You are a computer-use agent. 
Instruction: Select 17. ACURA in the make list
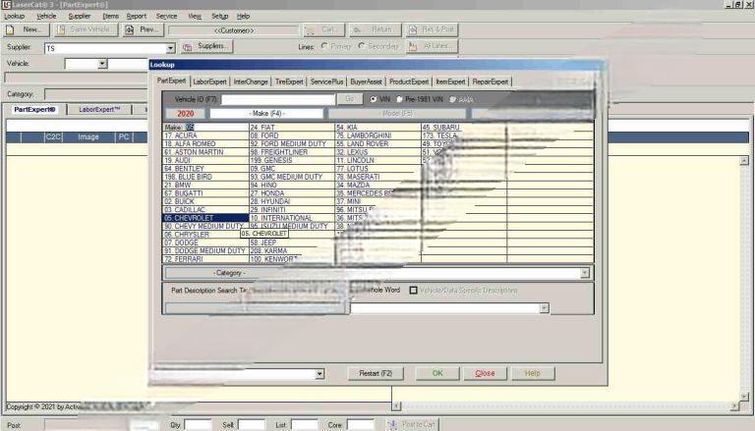tap(205, 135)
